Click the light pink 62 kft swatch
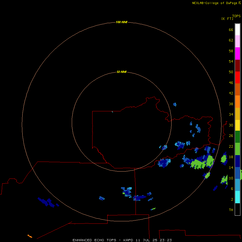The height and width of the screenshot is (242, 242). (x=237, y=41)
